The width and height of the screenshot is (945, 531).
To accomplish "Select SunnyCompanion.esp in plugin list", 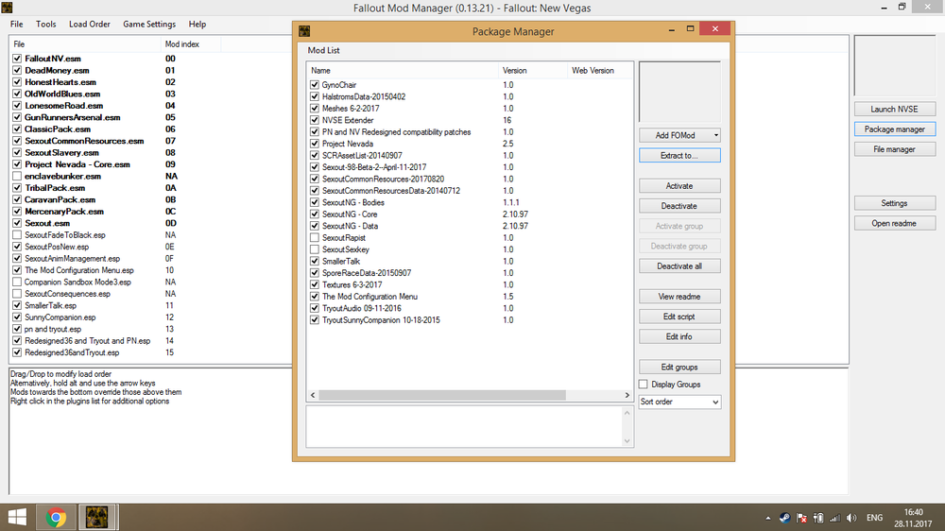I will [x=60, y=317].
